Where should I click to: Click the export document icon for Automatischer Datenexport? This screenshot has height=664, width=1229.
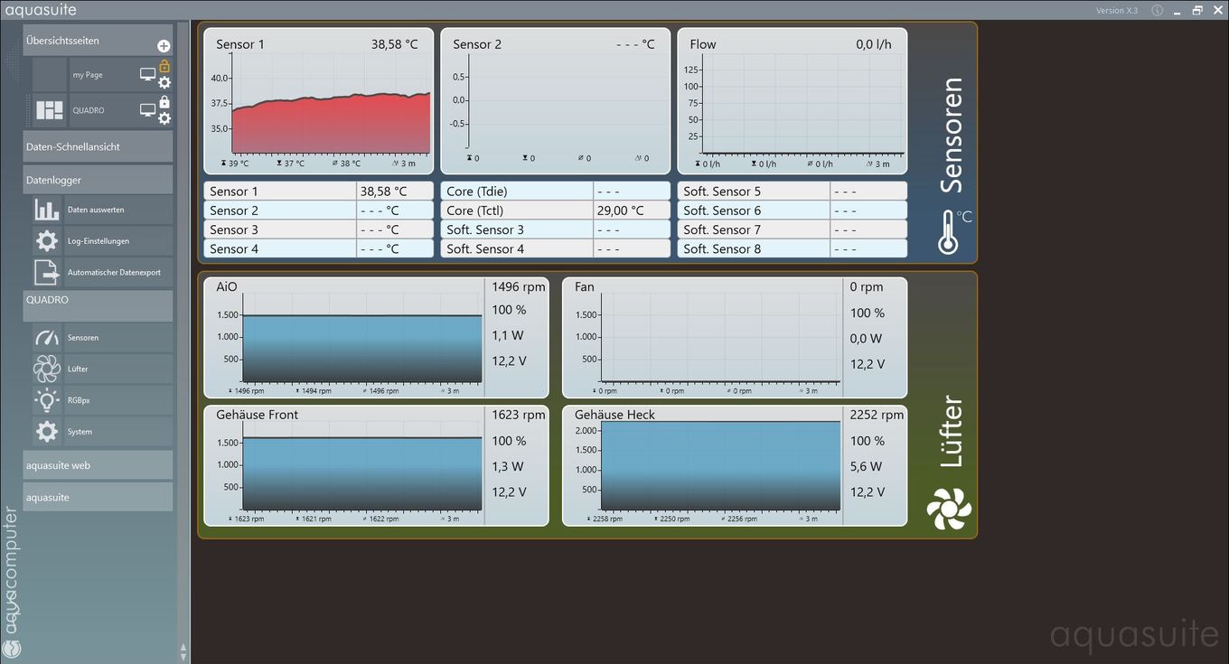46,272
